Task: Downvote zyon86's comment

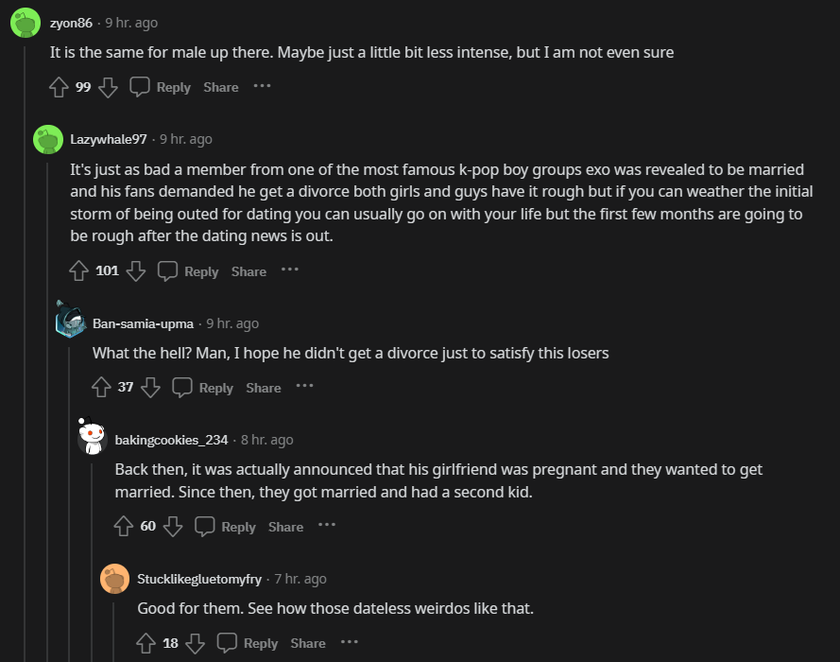Action: (108, 87)
